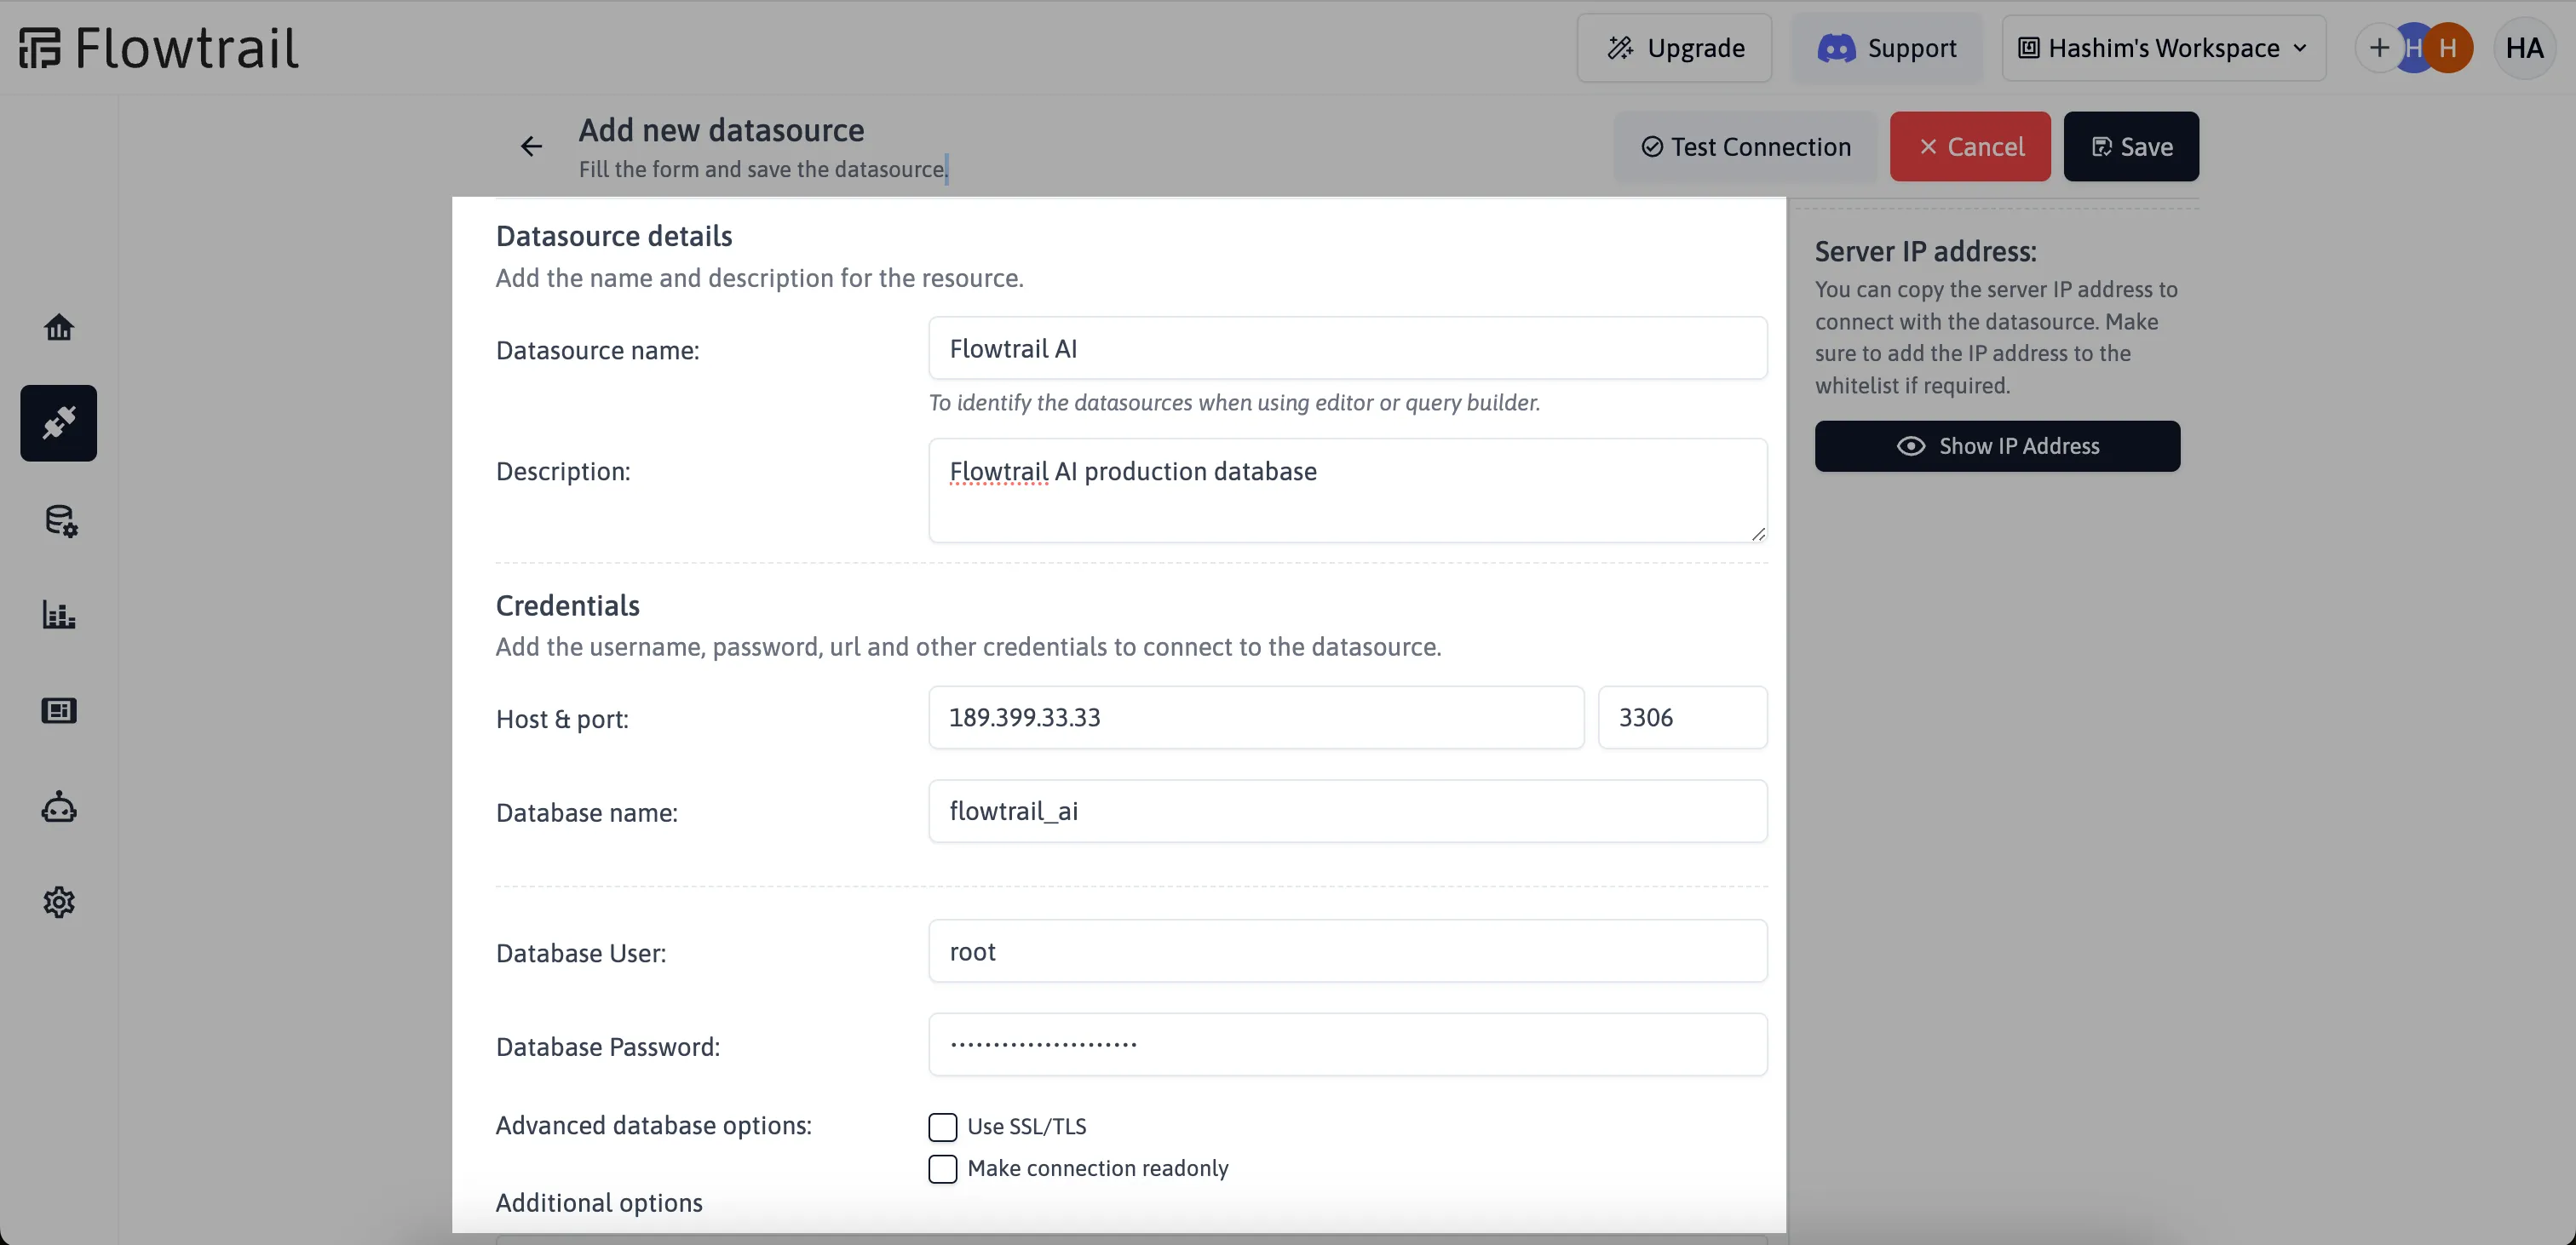Save the datasource
The width and height of the screenshot is (2576, 1245).
point(2131,147)
